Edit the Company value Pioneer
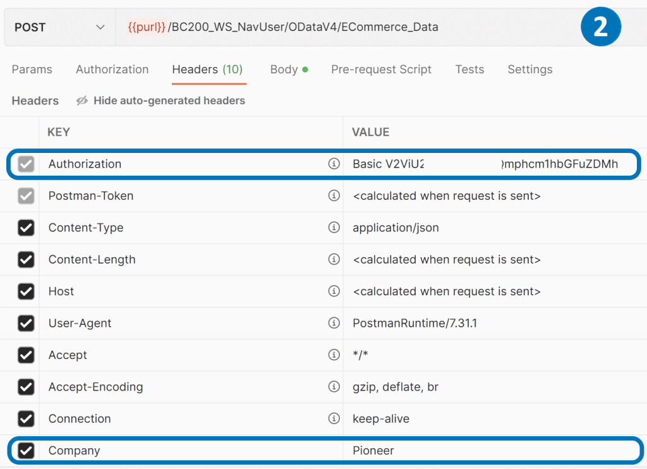Viewport: 647px width, 469px height. click(x=373, y=451)
